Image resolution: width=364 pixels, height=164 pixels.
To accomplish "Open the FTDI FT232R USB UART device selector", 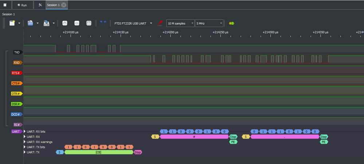I will [x=133, y=23].
